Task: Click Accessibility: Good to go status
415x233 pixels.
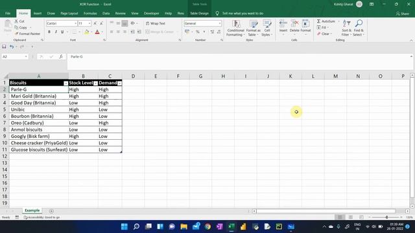Action: coord(41,217)
